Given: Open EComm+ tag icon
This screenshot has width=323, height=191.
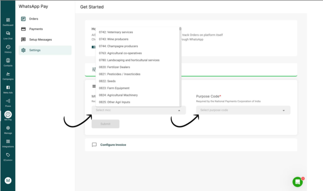Looking at the screenshot, I should [x=8, y=155].
